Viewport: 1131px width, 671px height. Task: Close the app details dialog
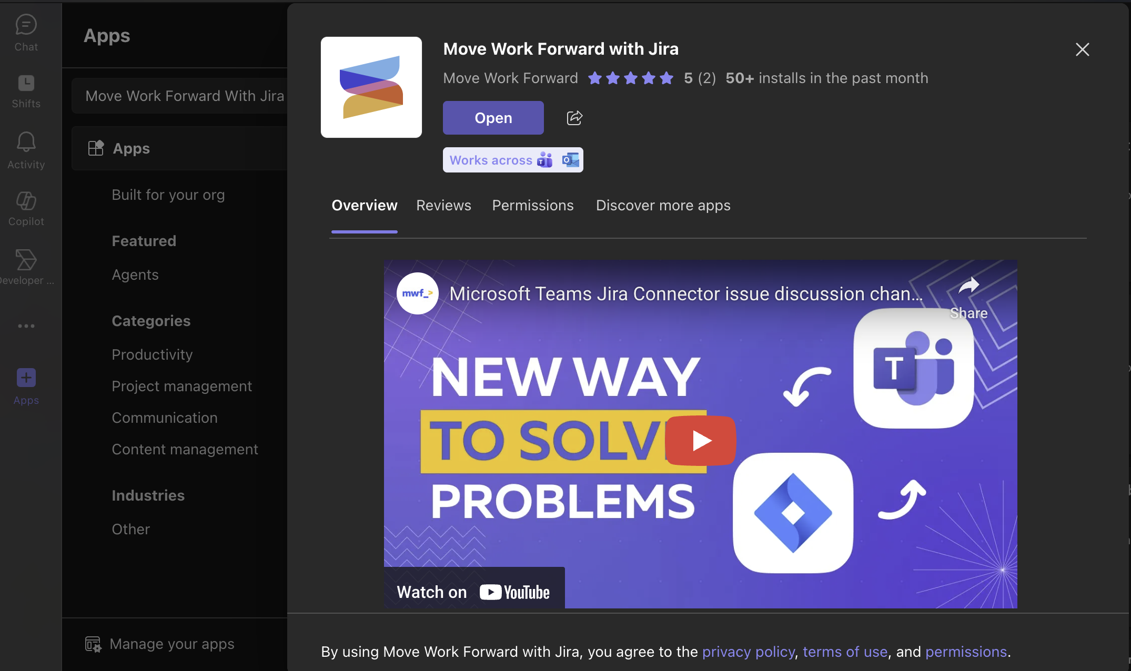[x=1082, y=49]
